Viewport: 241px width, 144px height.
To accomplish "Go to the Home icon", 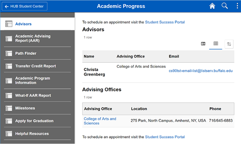I will coord(212,6).
